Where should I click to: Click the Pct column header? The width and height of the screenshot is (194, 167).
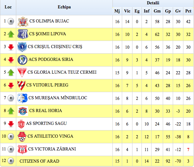pos(188,11)
